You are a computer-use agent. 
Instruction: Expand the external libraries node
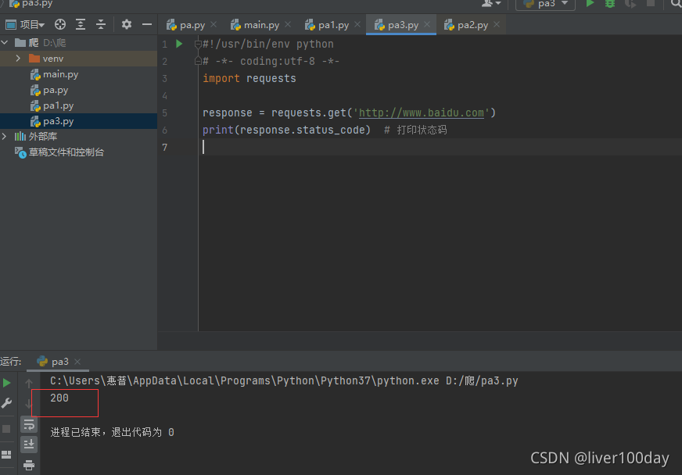tap(5, 137)
